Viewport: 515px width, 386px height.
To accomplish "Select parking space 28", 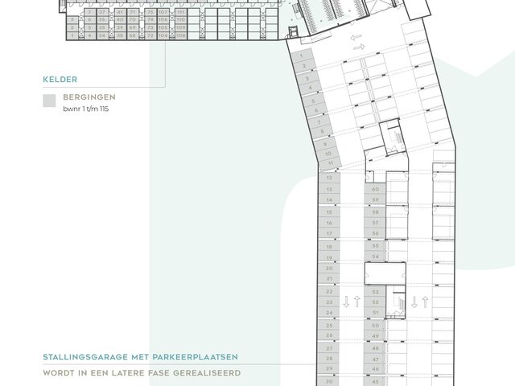I will (x=329, y=358).
